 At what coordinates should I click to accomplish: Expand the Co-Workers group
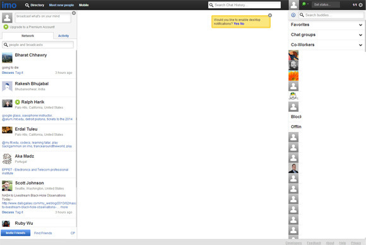point(326,45)
